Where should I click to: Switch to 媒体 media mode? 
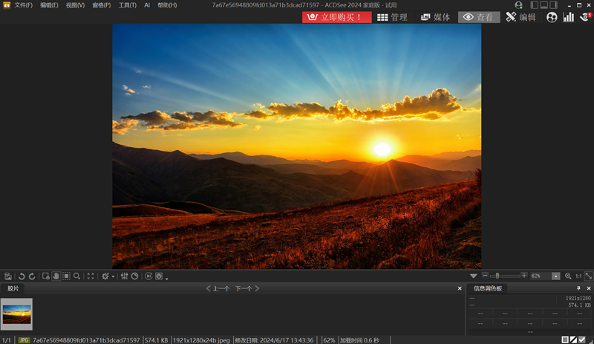tap(436, 17)
